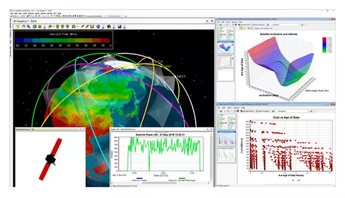Click the blue save snapshot icon in 3D toolbar

[119, 27]
